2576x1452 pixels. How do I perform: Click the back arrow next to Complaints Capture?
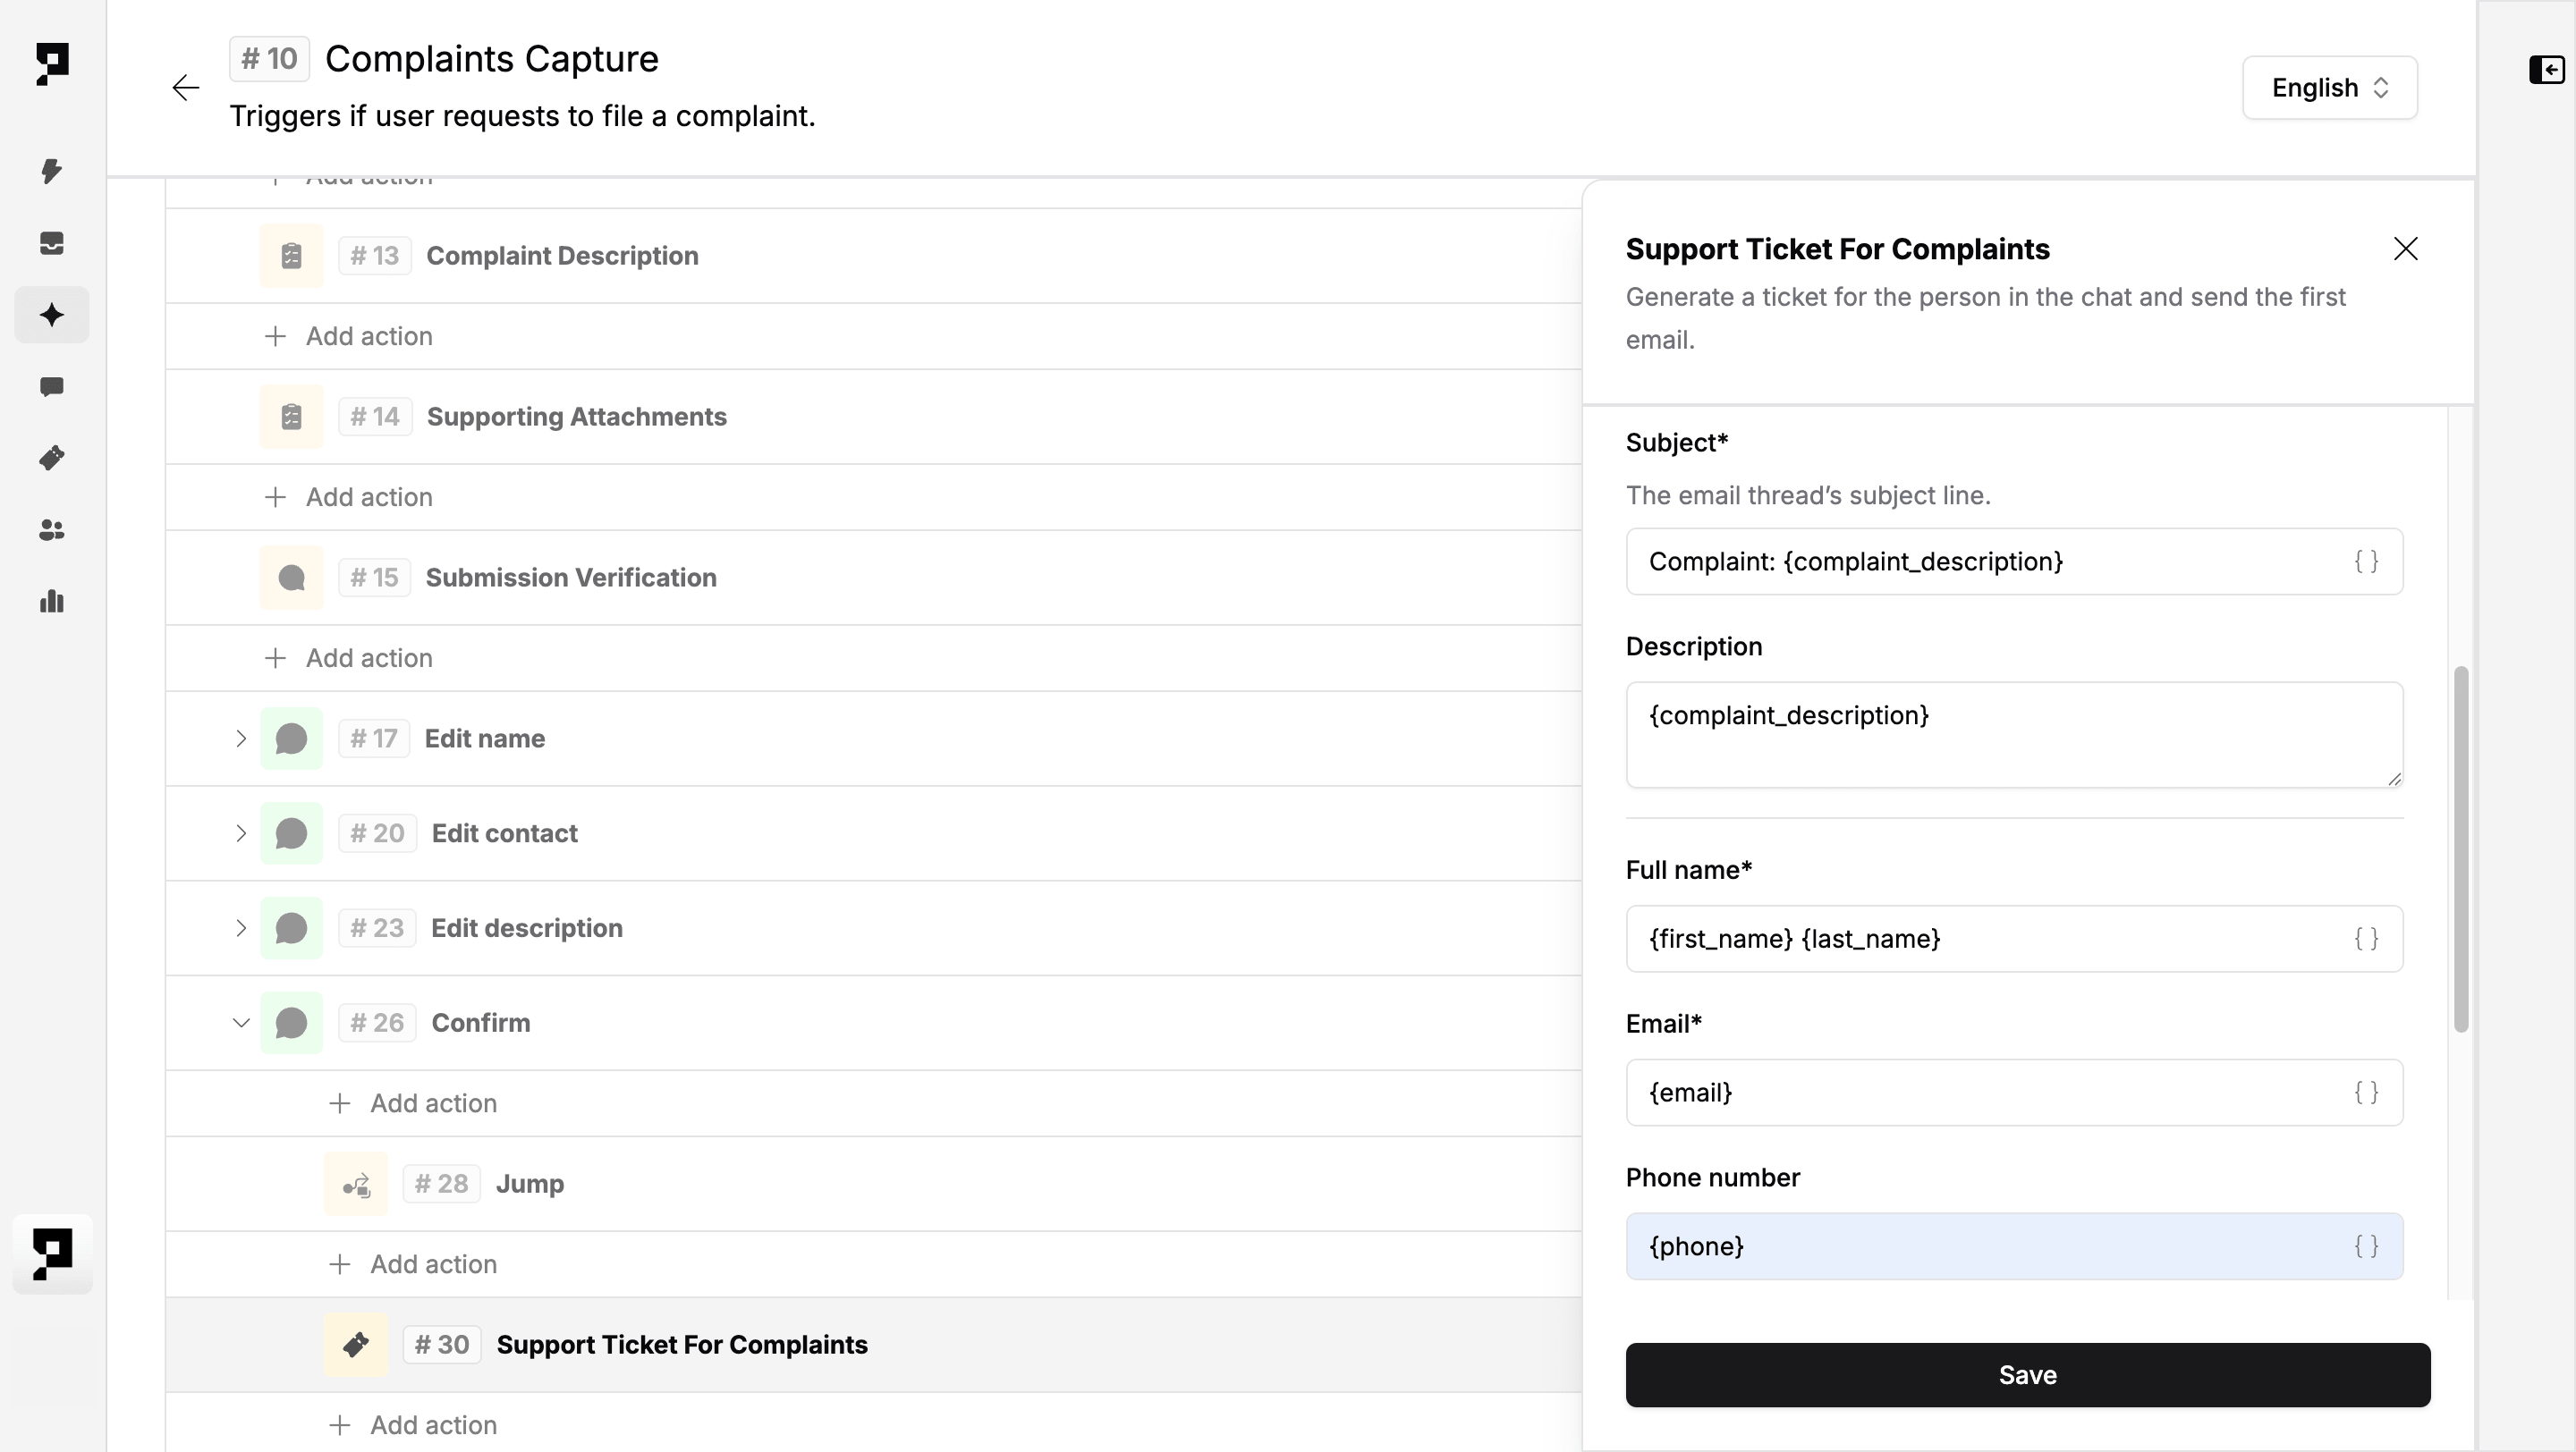pos(186,88)
